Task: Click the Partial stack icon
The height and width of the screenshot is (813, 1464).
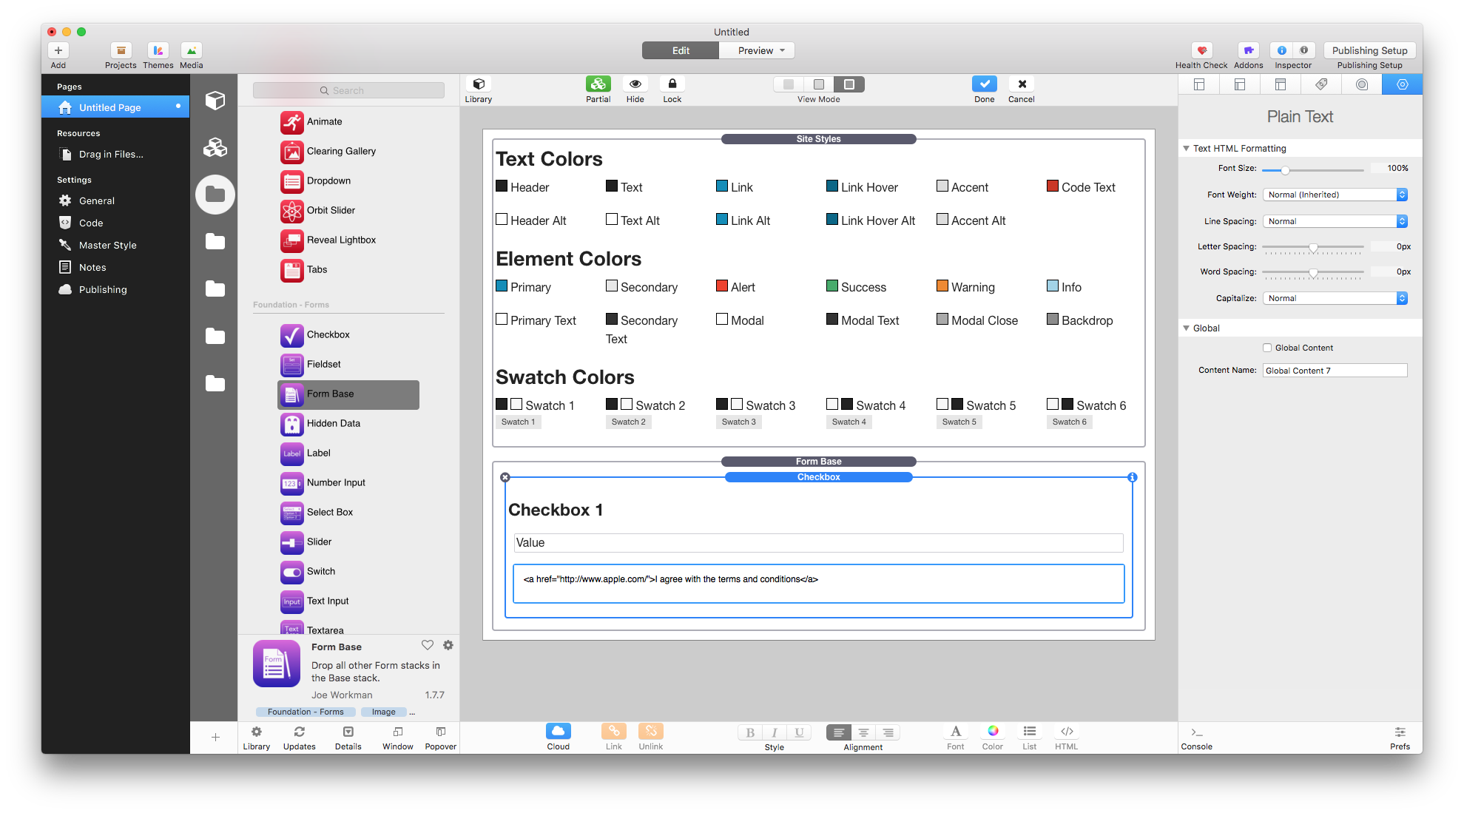Action: point(598,84)
